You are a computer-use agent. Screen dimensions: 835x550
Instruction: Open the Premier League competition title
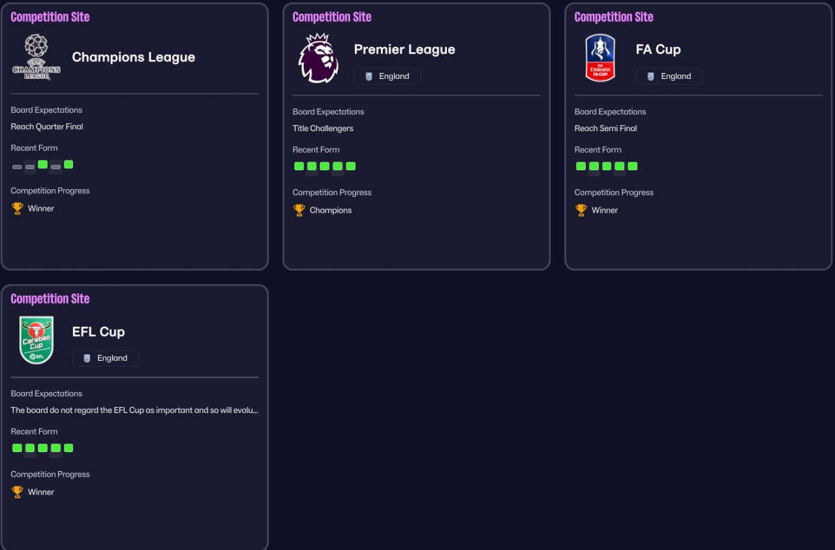click(x=404, y=50)
